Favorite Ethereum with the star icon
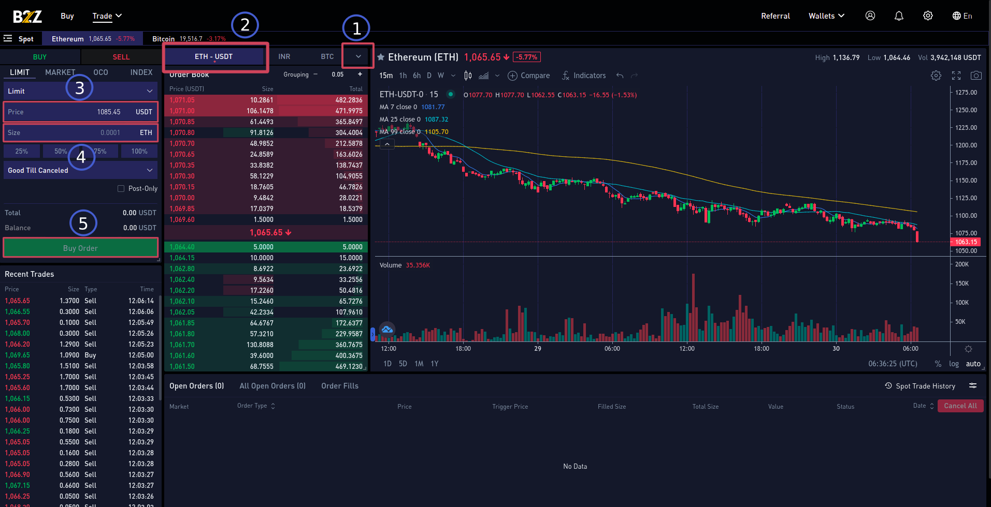 coord(381,57)
